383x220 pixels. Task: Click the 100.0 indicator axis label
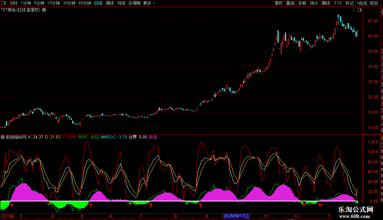coord(373,152)
